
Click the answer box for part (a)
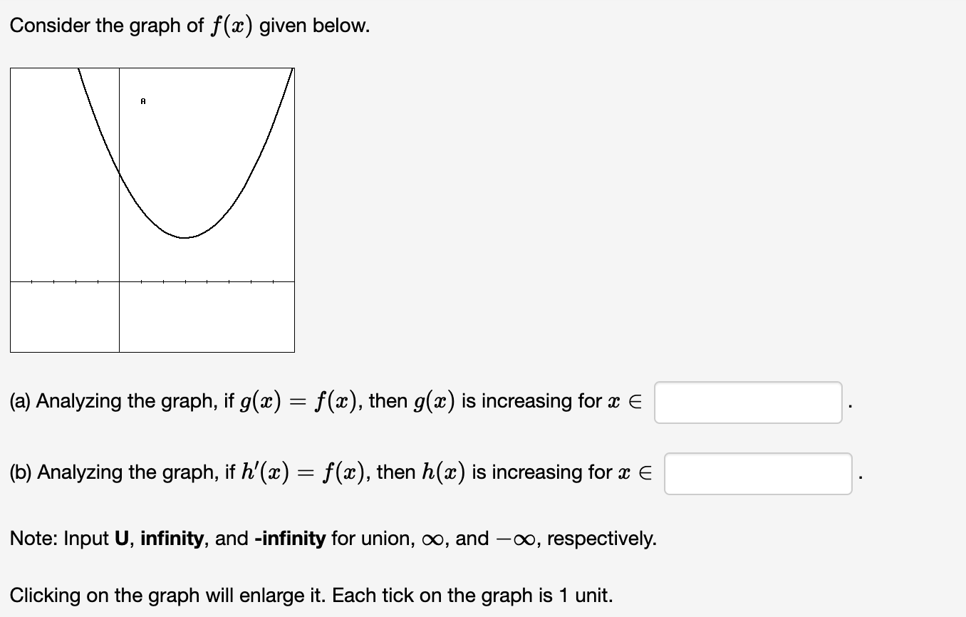pos(748,402)
